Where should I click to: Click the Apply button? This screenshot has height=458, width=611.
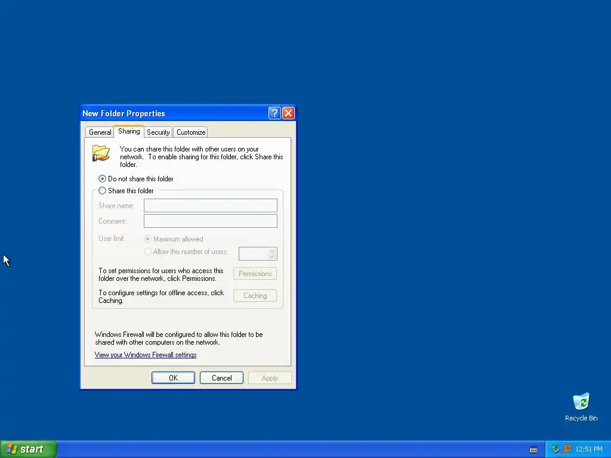[x=270, y=377]
